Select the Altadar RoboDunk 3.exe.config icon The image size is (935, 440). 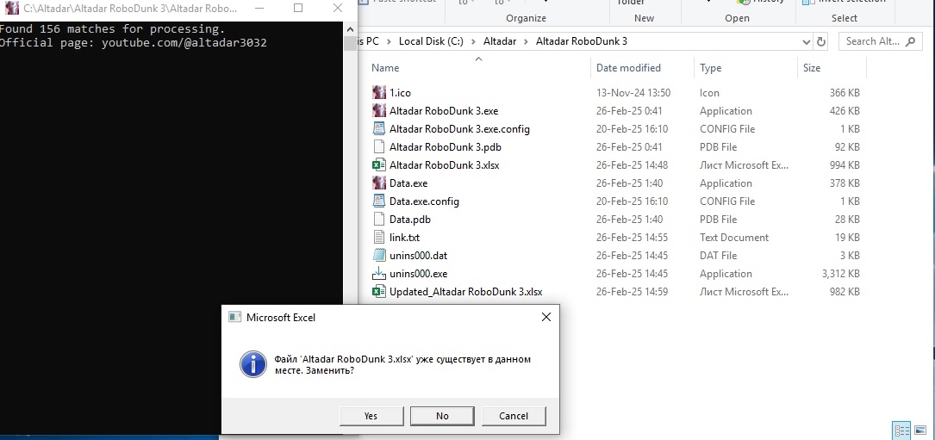click(x=379, y=129)
